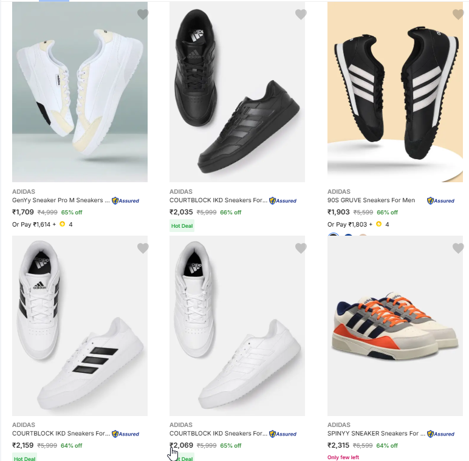The width and height of the screenshot is (469, 461).
Task: Click heart icon on black COURTBLOCK sneakers
Action: tap(301, 14)
